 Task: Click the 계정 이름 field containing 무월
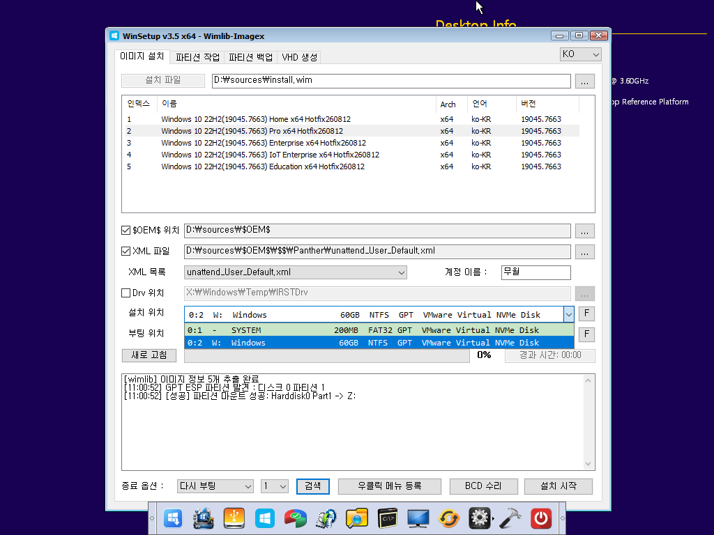(536, 272)
